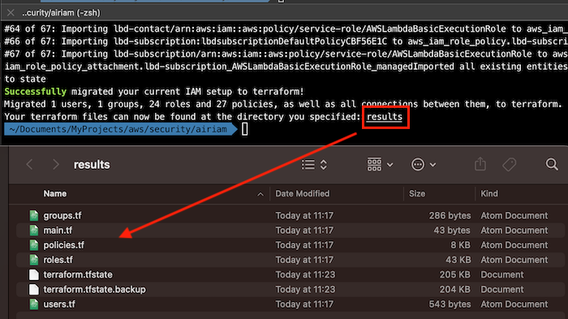Select the groups.tf file icon
Image resolution: width=568 pixels, height=319 pixels.
click(x=34, y=215)
